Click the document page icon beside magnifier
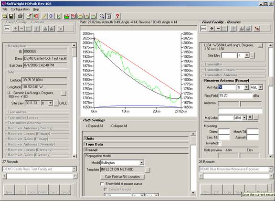This screenshot has height=201, width=275. (109, 16)
